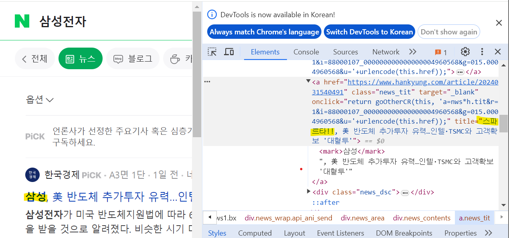Image resolution: width=509 pixels, height=238 pixels.
Task: Click Switch DevTools to Korean button
Action: coord(369,32)
